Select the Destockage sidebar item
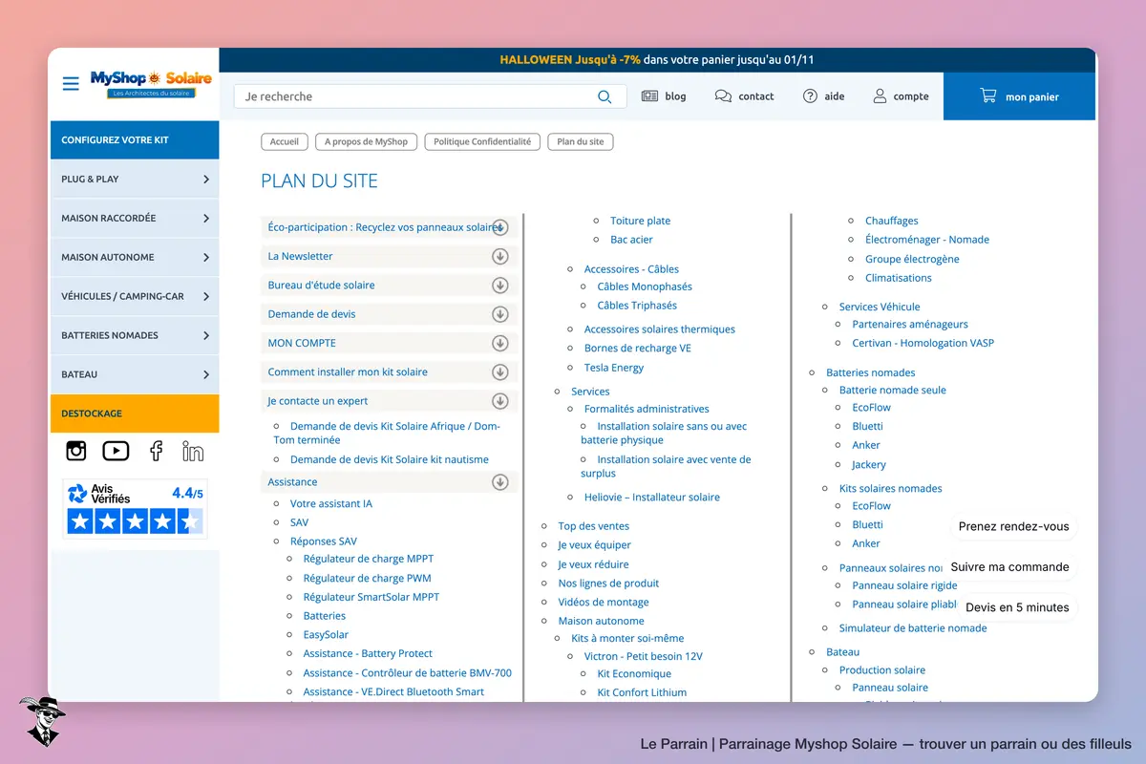The width and height of the screenshot is (1146, 764). coord(135,414)
